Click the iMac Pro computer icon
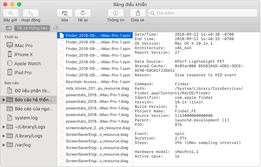Viewport: 261px width, 167px height. 10,45
